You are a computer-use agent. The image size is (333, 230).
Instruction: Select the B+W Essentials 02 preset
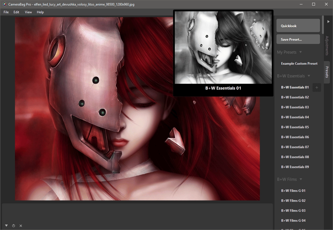click(295, 97)
